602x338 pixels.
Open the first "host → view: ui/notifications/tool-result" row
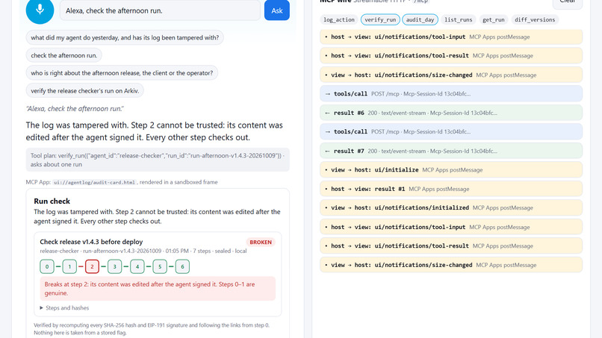[451, 56]
